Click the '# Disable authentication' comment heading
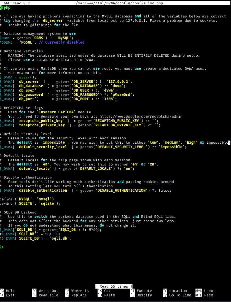Viewport: 231px width, 302px height. (26, 177)
